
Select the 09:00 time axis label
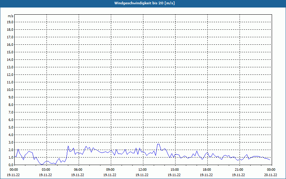coord(110,170)
